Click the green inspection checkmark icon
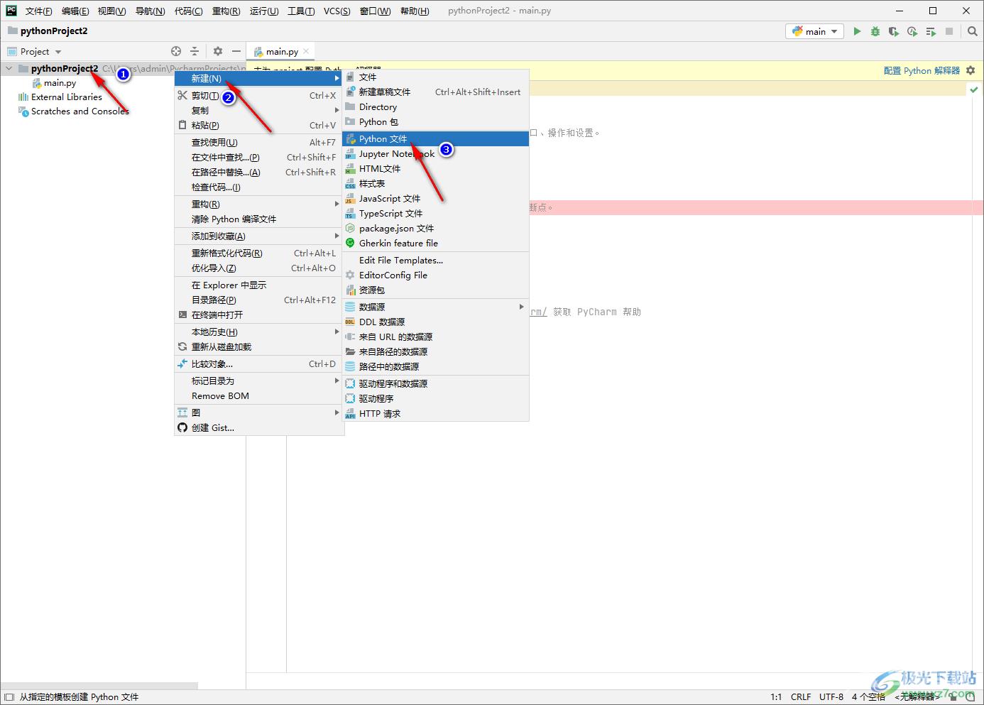 (974, 89)
